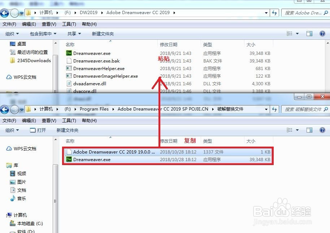Click 新建文件夹 in lower window

point(68,130)
